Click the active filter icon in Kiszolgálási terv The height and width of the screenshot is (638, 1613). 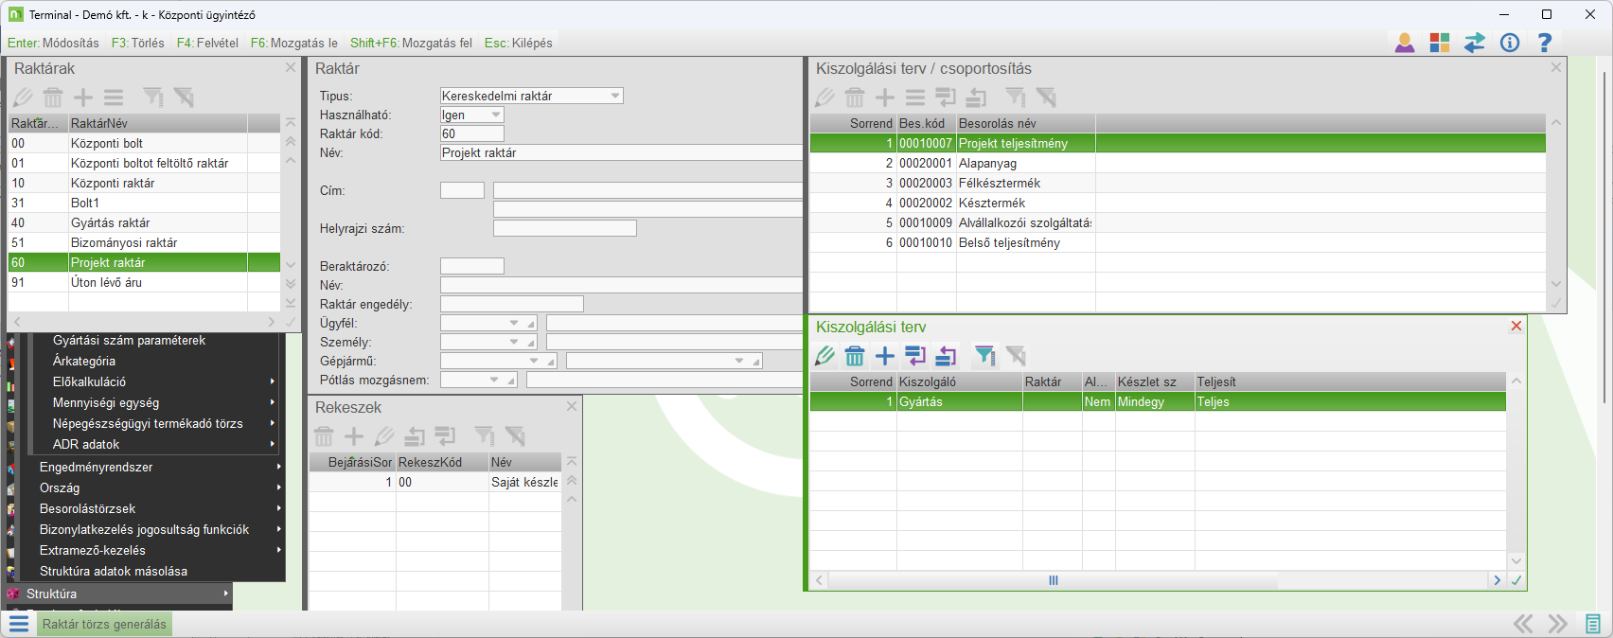[x=985, y=356]
